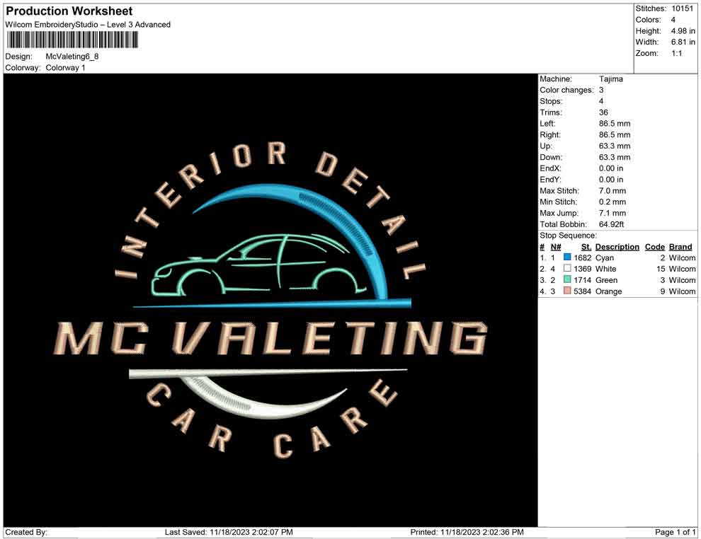The width and height of the screenshot is (701, 539).
Task: Click the 'Page 1 of 1' footer text
Action: coord(675,532)
